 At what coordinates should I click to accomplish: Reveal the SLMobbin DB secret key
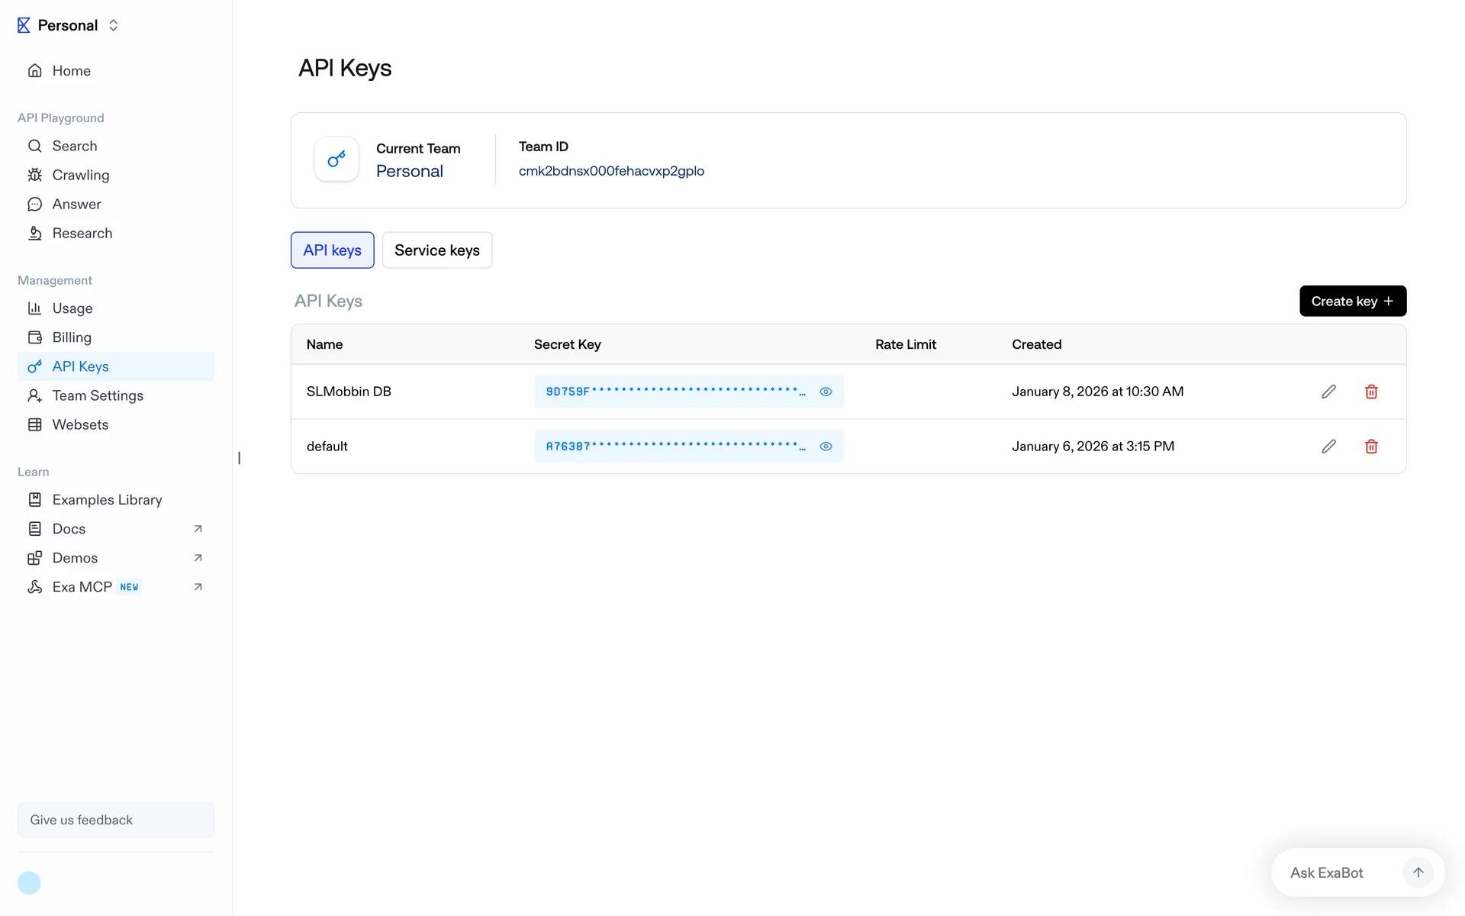click(826, 392)
